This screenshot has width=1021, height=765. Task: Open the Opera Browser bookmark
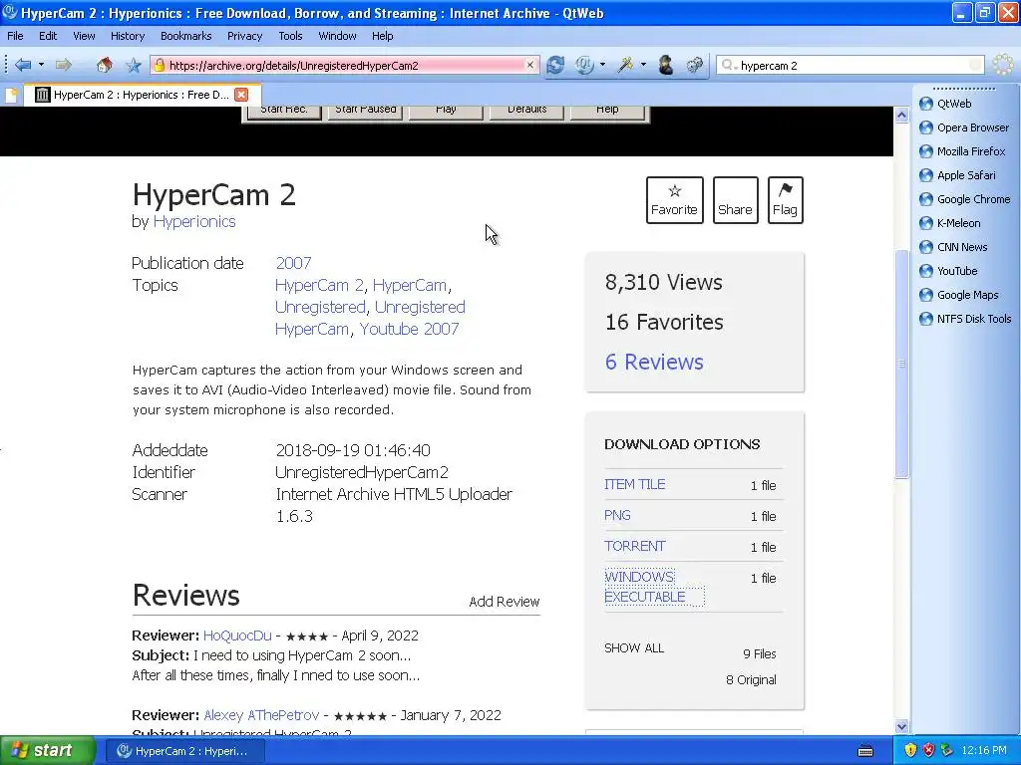click(964, 127)
